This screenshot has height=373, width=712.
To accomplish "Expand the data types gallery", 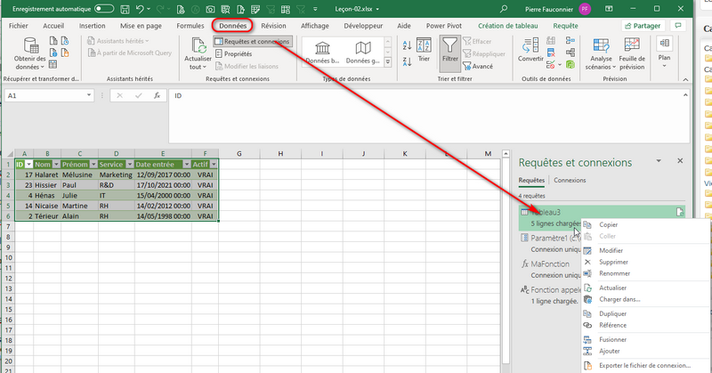I will pyautogui.click(x=388, y=62).
